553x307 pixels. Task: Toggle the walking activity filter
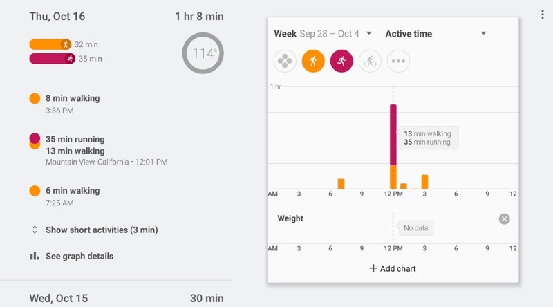pyautogui.click(x=313, y=61)
